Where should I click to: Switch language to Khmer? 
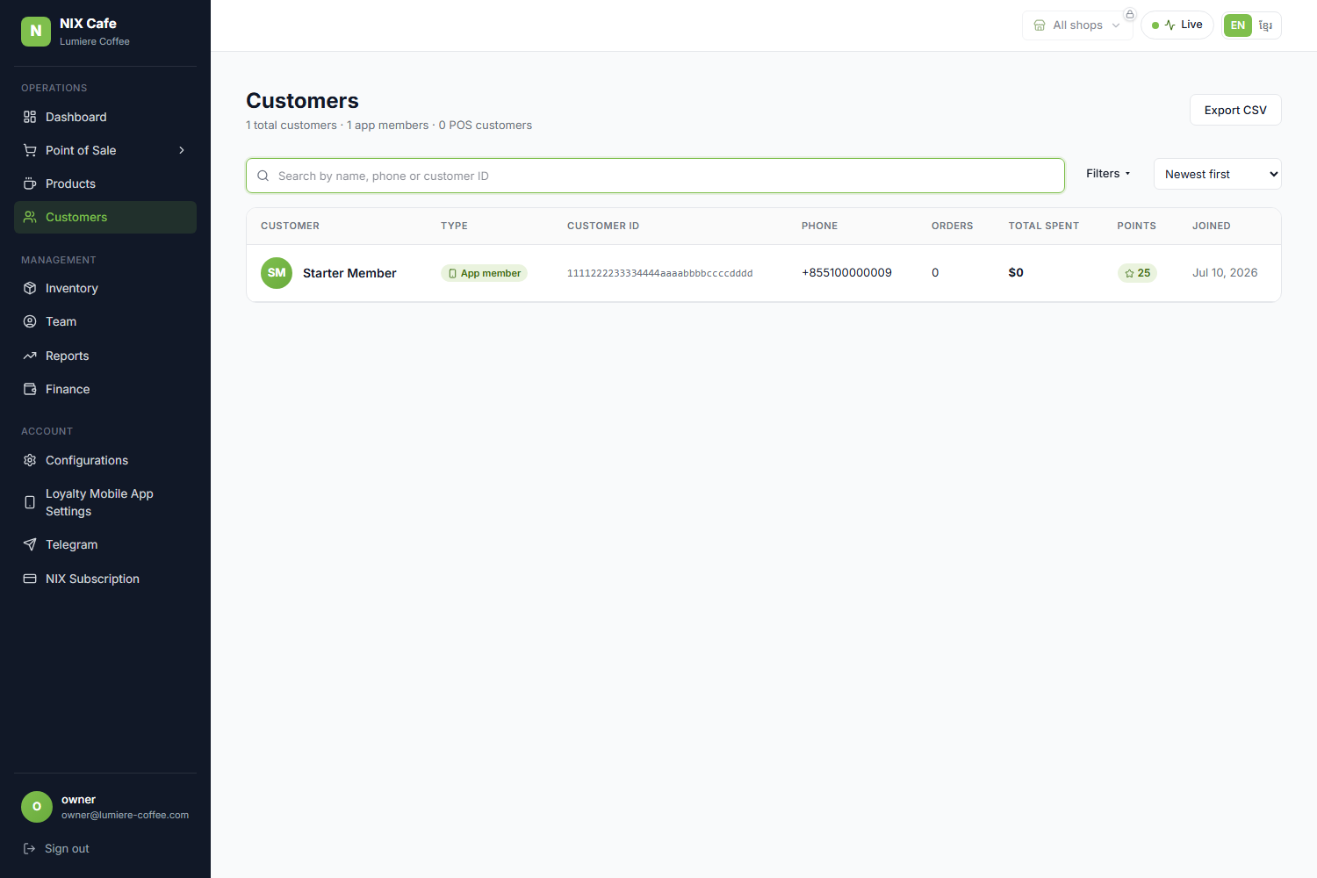click(x=1265, y=25)
